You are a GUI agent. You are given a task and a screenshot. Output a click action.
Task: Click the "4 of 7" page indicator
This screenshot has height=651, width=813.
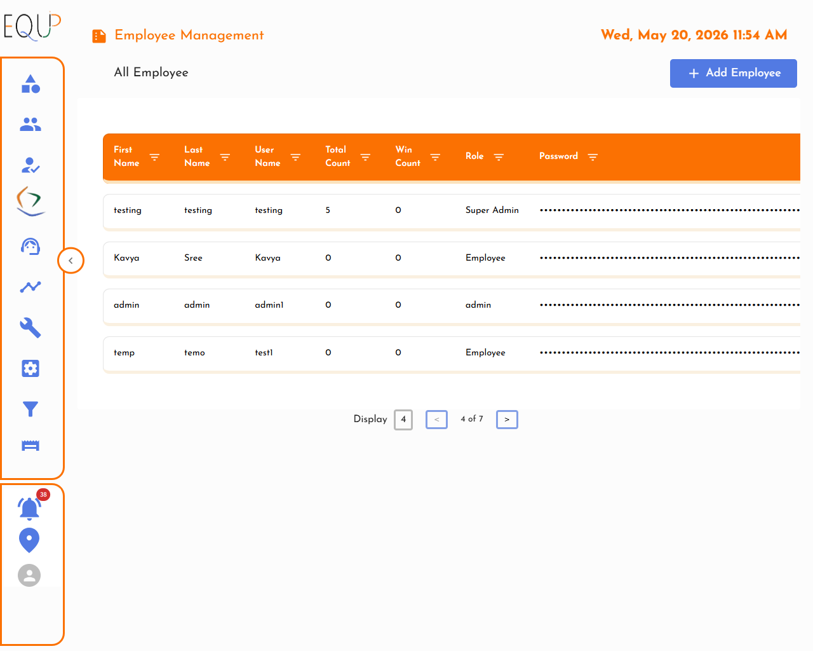click(472, 419)
